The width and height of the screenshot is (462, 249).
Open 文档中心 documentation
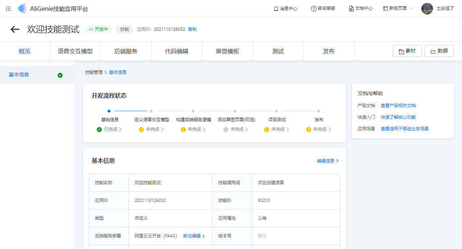pos(361,8)
